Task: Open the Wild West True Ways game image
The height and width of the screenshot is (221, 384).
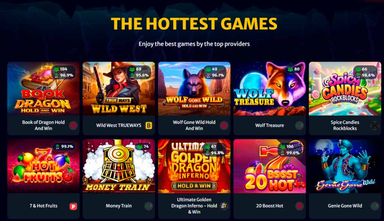Action: 119,89
